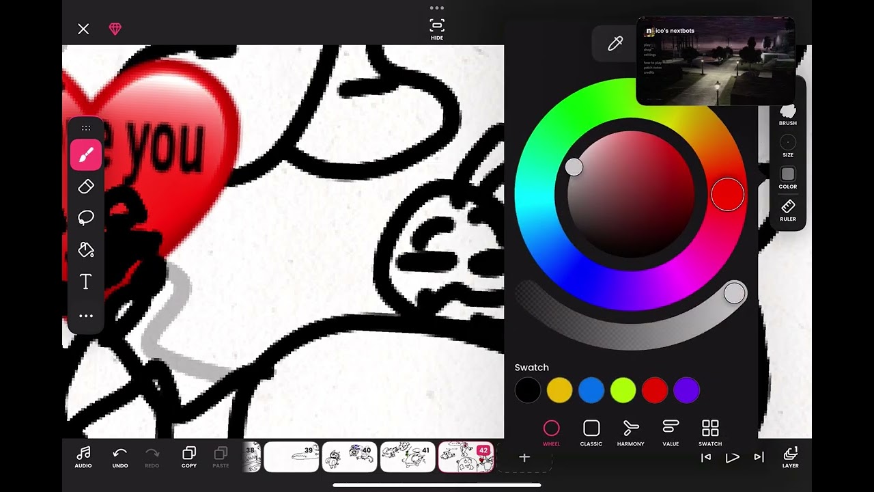The height and width of the screenshot is (492, 874).
Task: Jump to the first frame
Action: tap(706, 457)
